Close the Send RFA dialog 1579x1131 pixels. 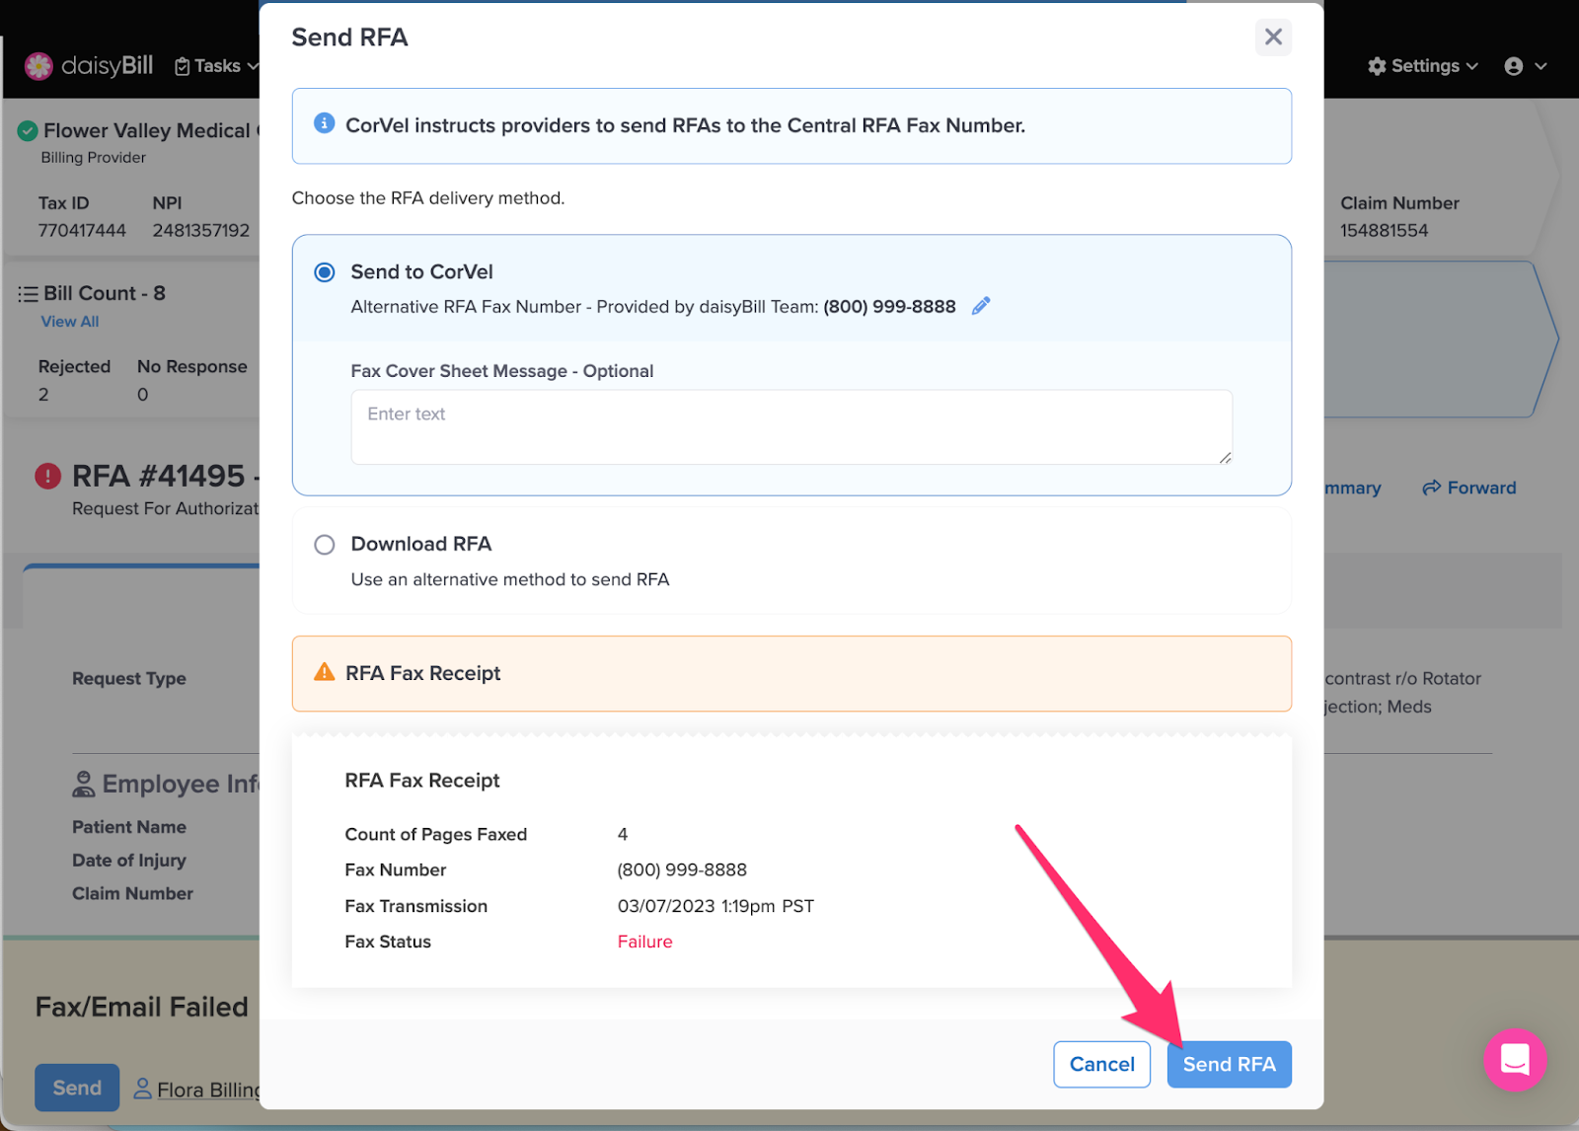click(x=1273, y=38)
